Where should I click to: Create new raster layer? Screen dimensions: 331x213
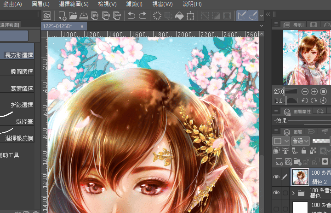click(x=279, y=161)
